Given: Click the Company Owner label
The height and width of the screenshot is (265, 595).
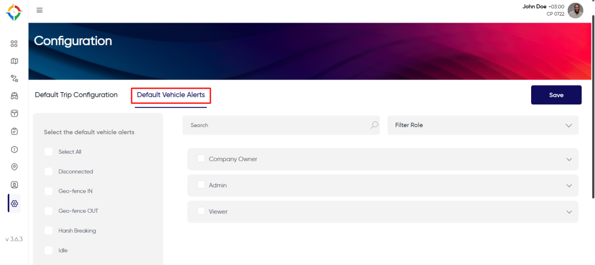Looking at the screenshot, I should pyautogui.click(x=233, y=159).
